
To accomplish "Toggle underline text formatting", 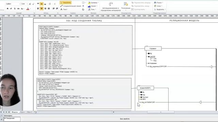I will click(15, 9).
